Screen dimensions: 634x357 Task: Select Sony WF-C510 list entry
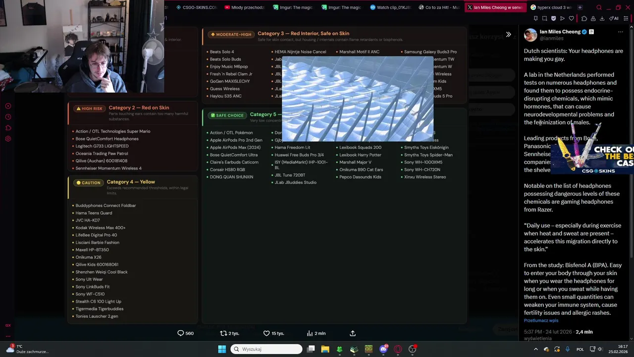pyautogui.click(x=90, y=294)
